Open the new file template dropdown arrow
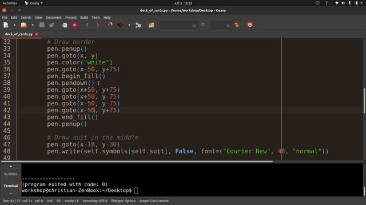366x205 pixels. [x=14, y=25]
